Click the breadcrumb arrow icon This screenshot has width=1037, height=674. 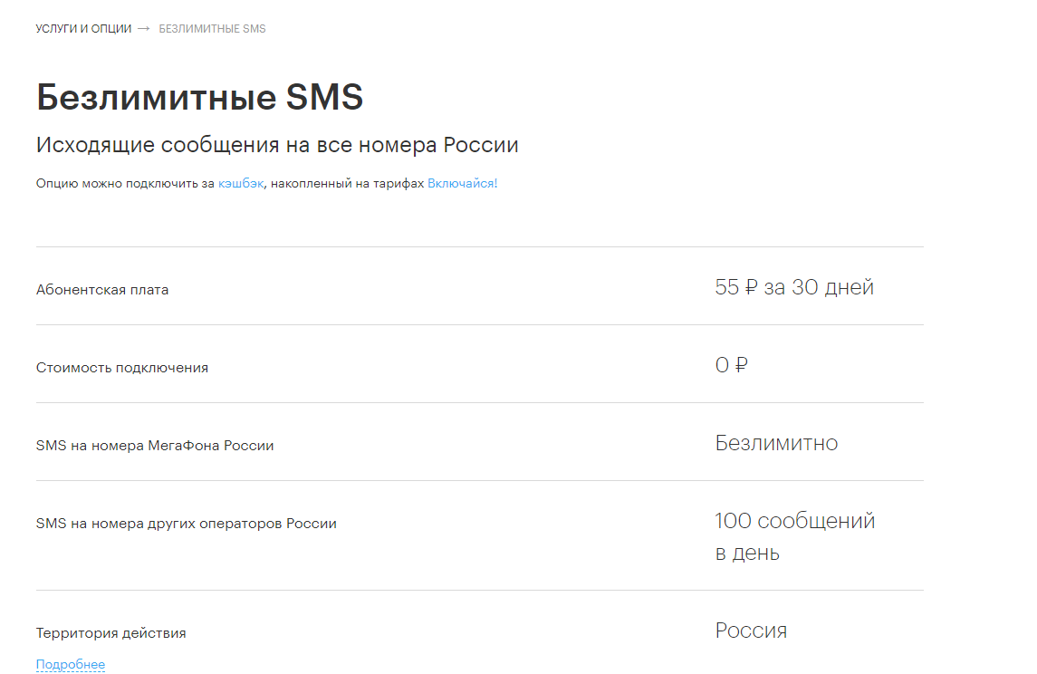(x=143, y=29)
